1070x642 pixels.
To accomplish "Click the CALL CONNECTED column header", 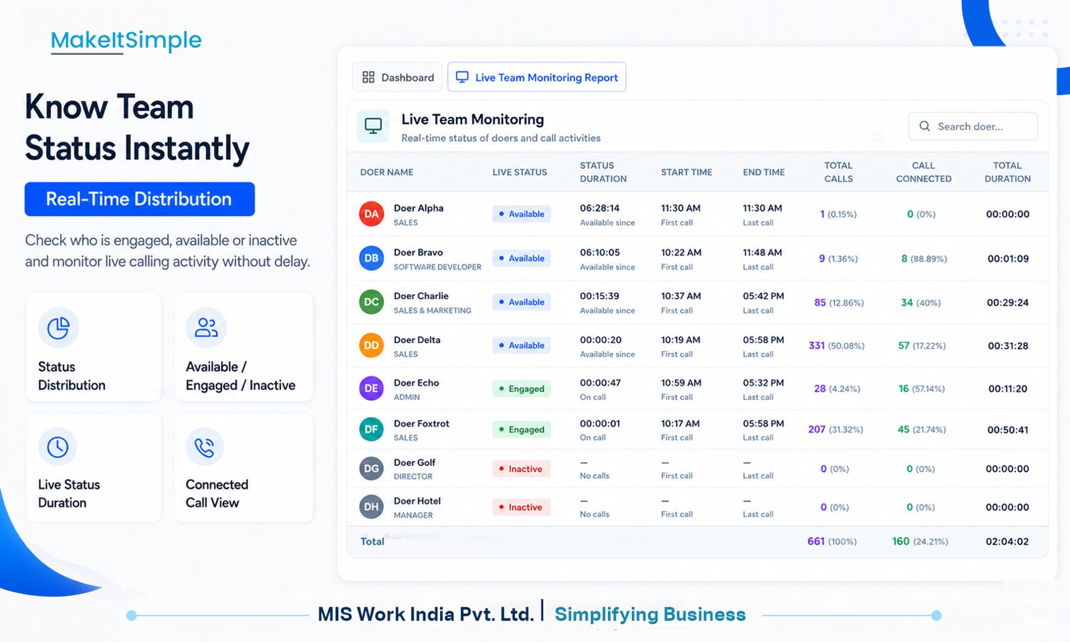I will (924, 172).
